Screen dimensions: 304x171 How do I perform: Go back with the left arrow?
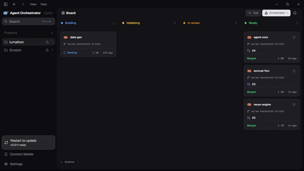click(14, 4)
